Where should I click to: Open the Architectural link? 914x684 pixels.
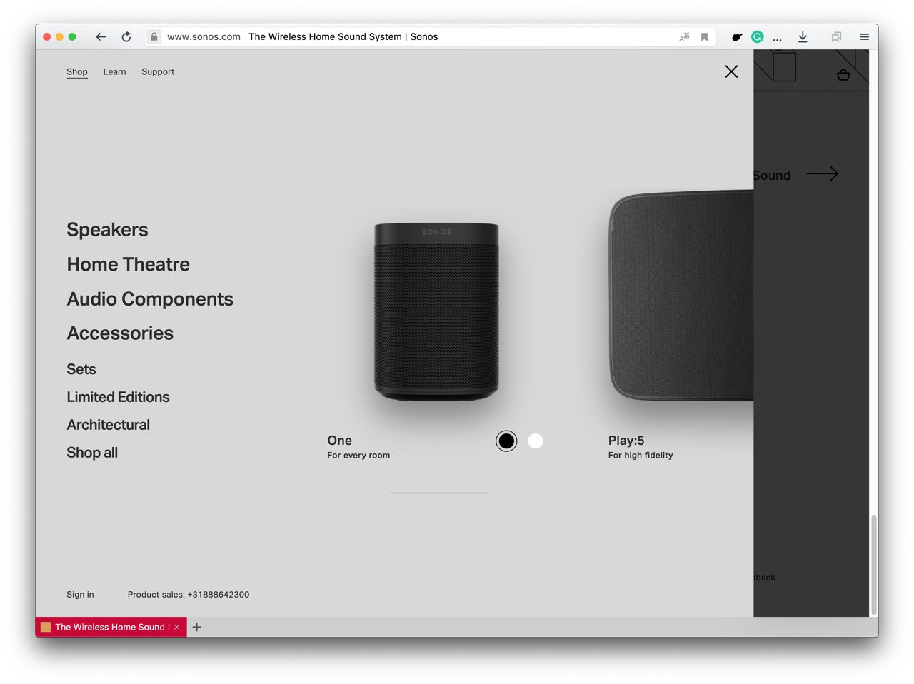(109, 425)
